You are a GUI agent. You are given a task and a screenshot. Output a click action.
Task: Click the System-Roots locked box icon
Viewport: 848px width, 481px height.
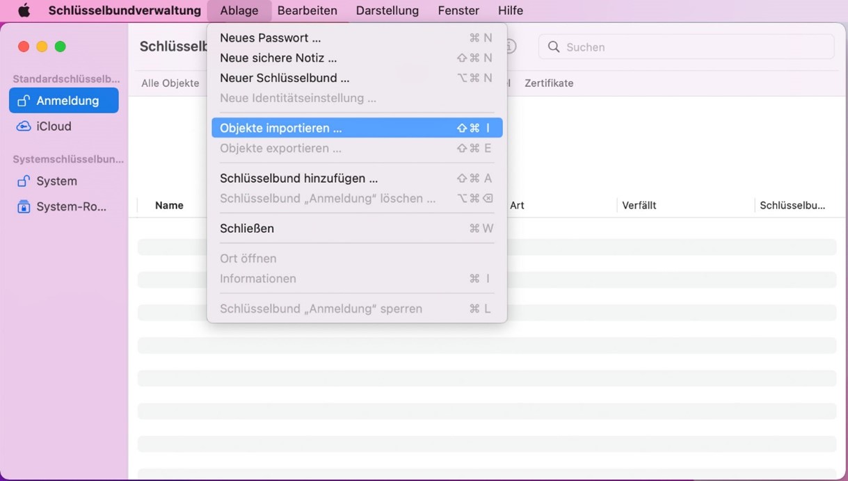[24, 207]
